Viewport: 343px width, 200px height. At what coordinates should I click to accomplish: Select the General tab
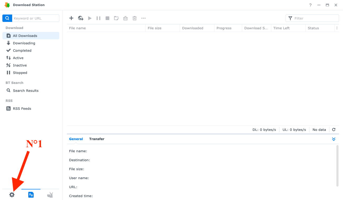tap(76, 139)
